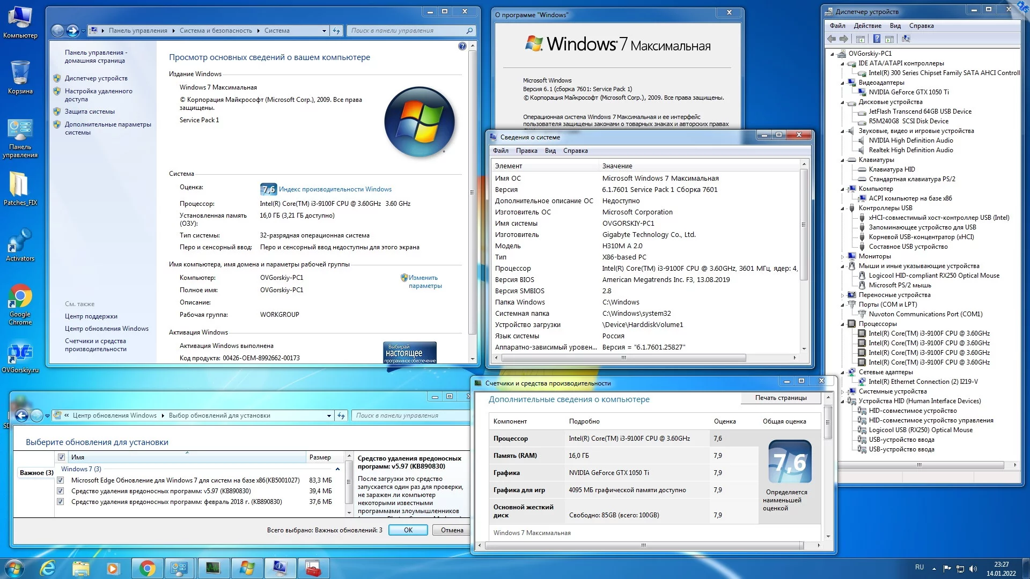Open Индекс производительности Windows link
This screenshot has height=579, width=1030.
coord(335,189)
